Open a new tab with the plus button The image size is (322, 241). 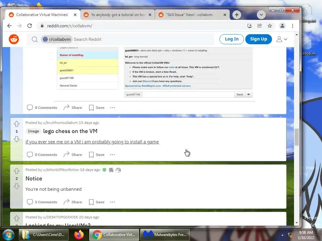(237, 15)
